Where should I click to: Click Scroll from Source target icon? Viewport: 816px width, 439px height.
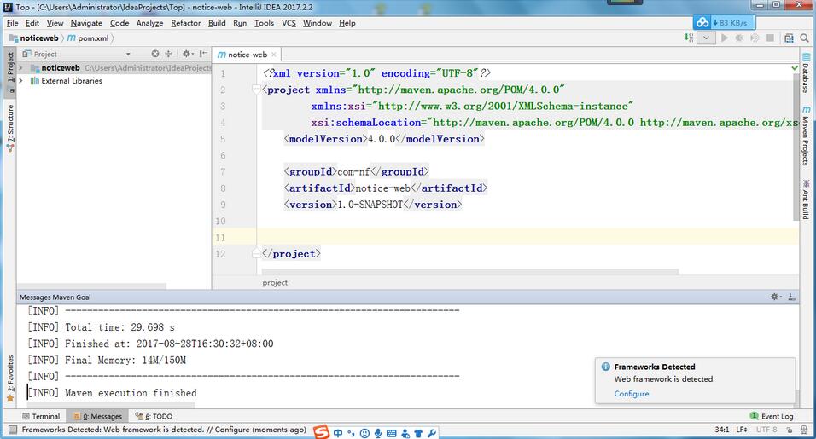155,54
